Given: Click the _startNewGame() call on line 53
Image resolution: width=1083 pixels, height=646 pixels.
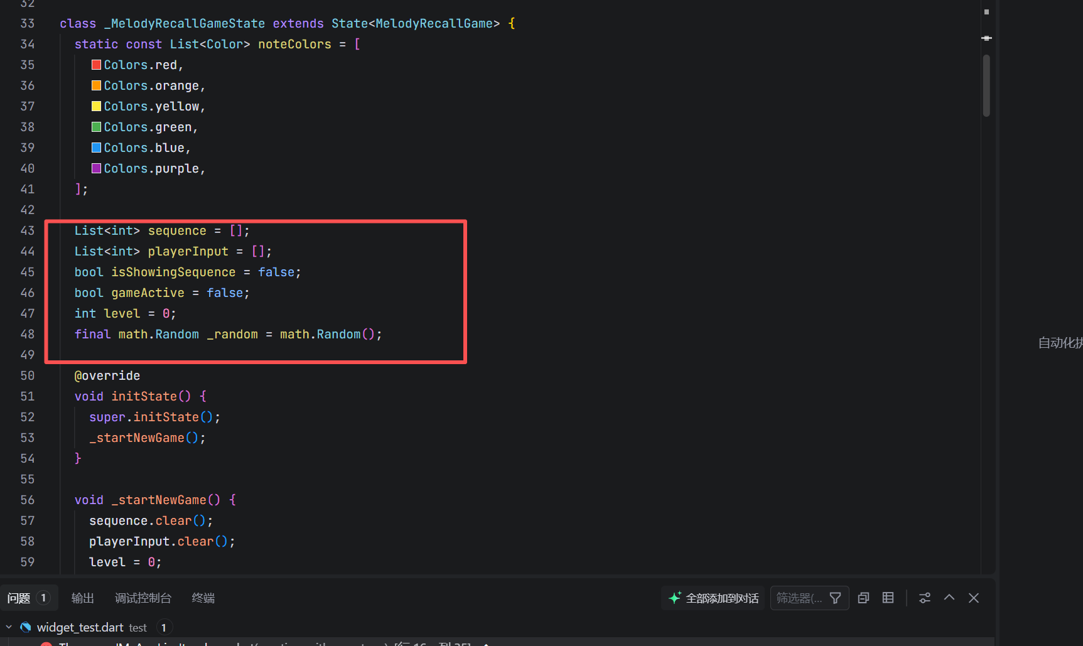Looking at the screenshot, I should pos(148,438).
